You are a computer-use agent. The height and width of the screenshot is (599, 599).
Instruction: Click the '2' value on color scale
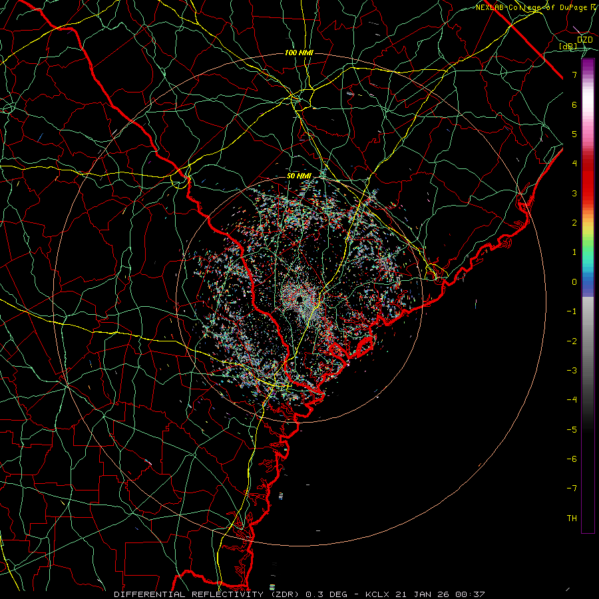pos(574,223)
